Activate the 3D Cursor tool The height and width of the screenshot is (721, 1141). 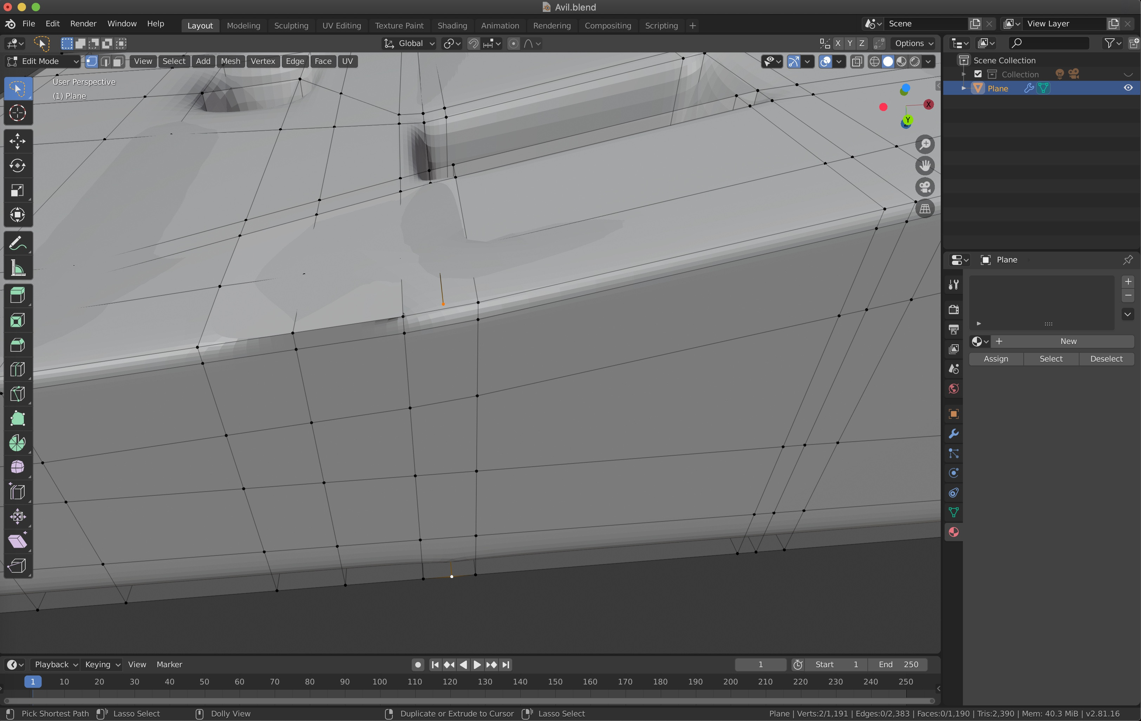pyautogui.click(x=18, y=113)
